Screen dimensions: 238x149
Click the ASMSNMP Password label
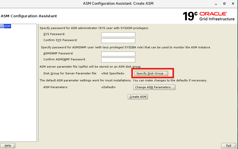coord(58,53)
